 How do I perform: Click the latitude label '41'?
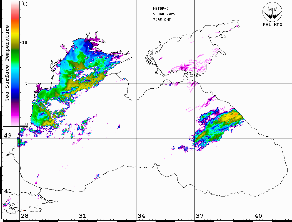pos(8,191)
